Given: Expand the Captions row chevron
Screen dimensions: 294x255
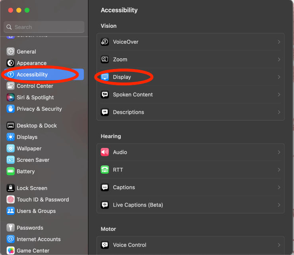Looking at the screenshot, I should pos(279,187).
